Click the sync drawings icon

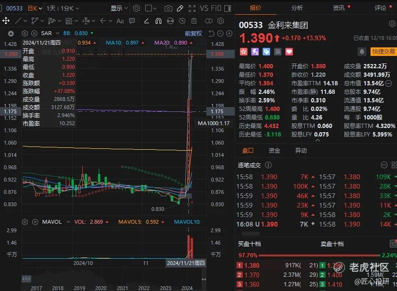(x=170, y=21)
